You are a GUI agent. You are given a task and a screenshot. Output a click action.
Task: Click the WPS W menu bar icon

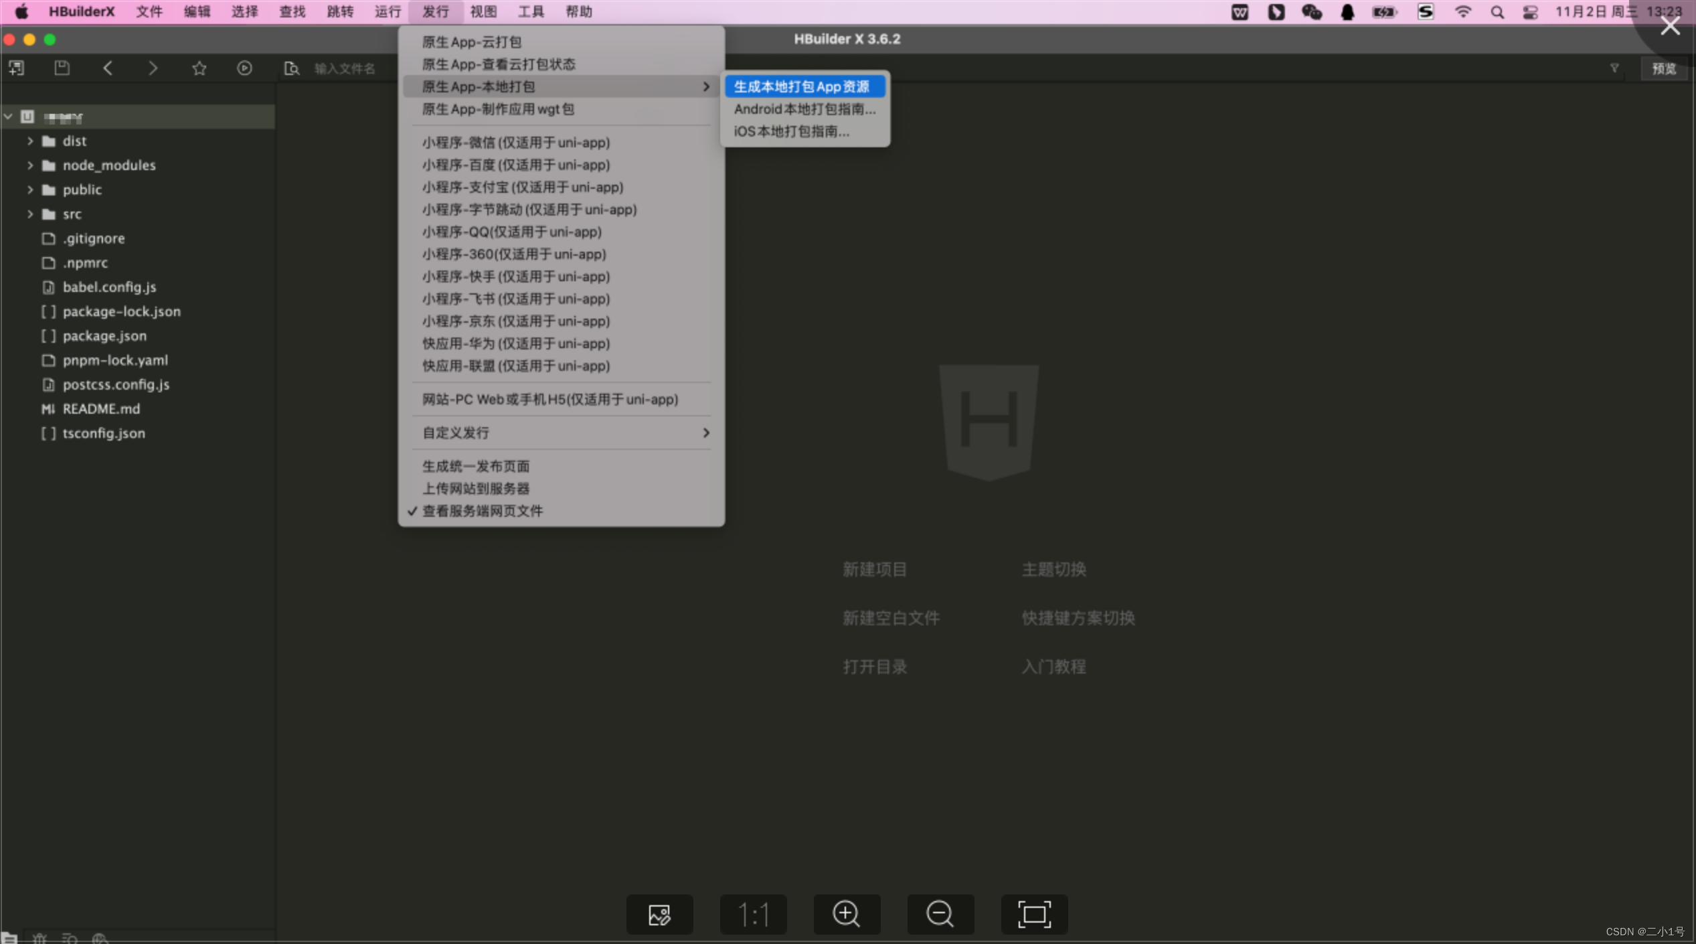pyautogui.click(x=1240, y=11)
